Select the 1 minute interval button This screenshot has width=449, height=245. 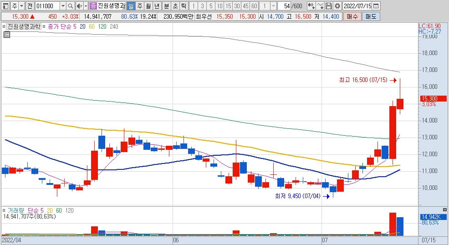pos(194,6)
